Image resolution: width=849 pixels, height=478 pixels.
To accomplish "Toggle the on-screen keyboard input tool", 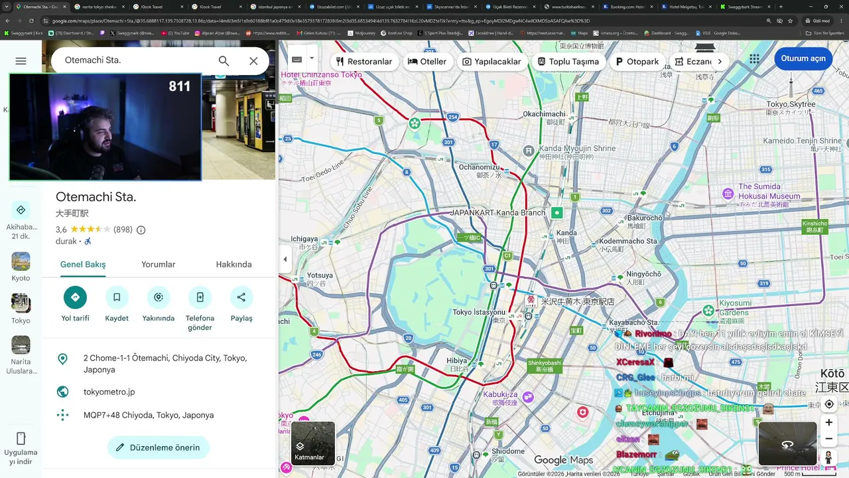I will coord(297,59).
